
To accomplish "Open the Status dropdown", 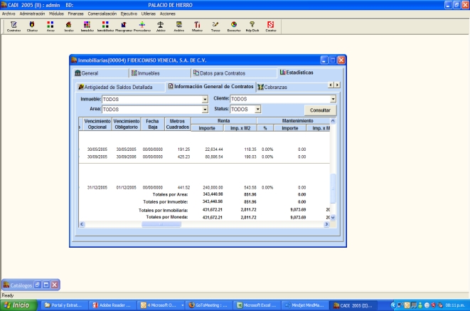I will [x=257, y=110].
